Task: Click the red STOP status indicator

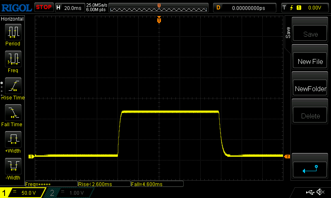Action: coord(44,7)
